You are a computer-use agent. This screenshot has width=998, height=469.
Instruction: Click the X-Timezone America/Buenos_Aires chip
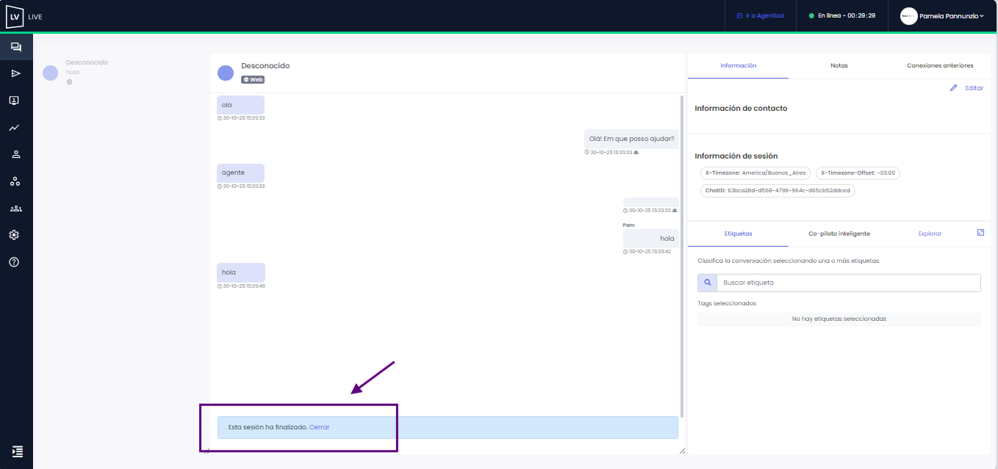tap(755, 173)
